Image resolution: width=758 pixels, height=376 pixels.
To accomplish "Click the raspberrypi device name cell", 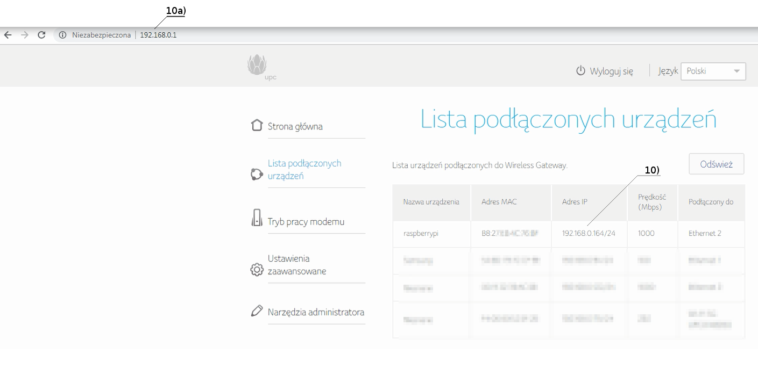I will click(x=421, y=234).
